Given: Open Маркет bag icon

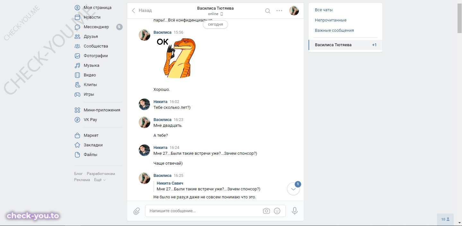Looking at the screenshot, I should click(77, 135).
